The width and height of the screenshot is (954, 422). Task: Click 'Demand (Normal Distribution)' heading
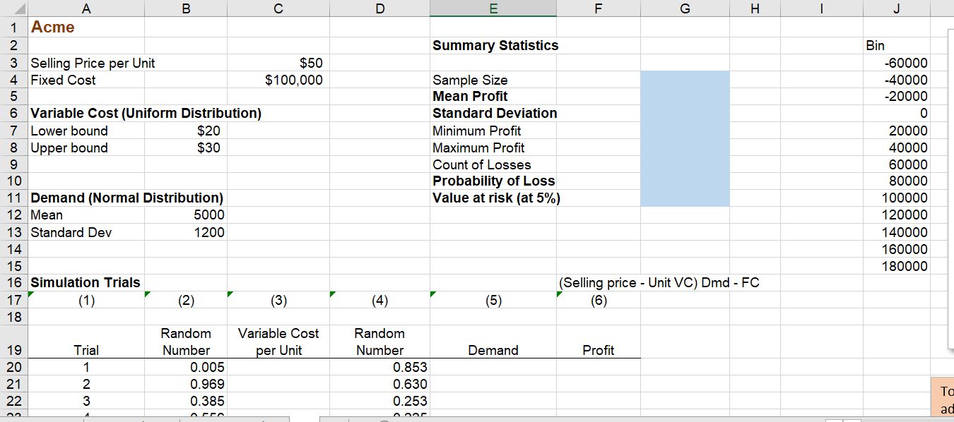[x=126, y=198]
